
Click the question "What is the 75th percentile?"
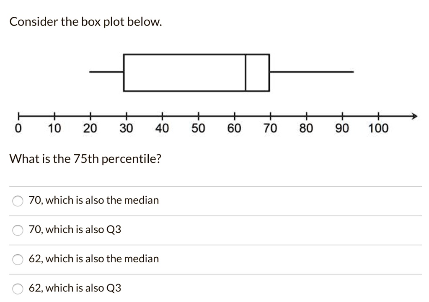click(85, 158)
